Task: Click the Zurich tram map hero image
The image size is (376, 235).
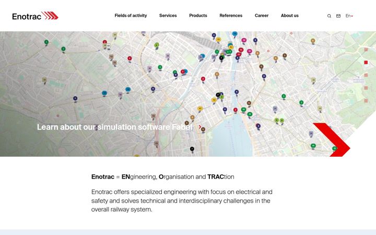Action: pyautogui.click(x=188, y=94)
